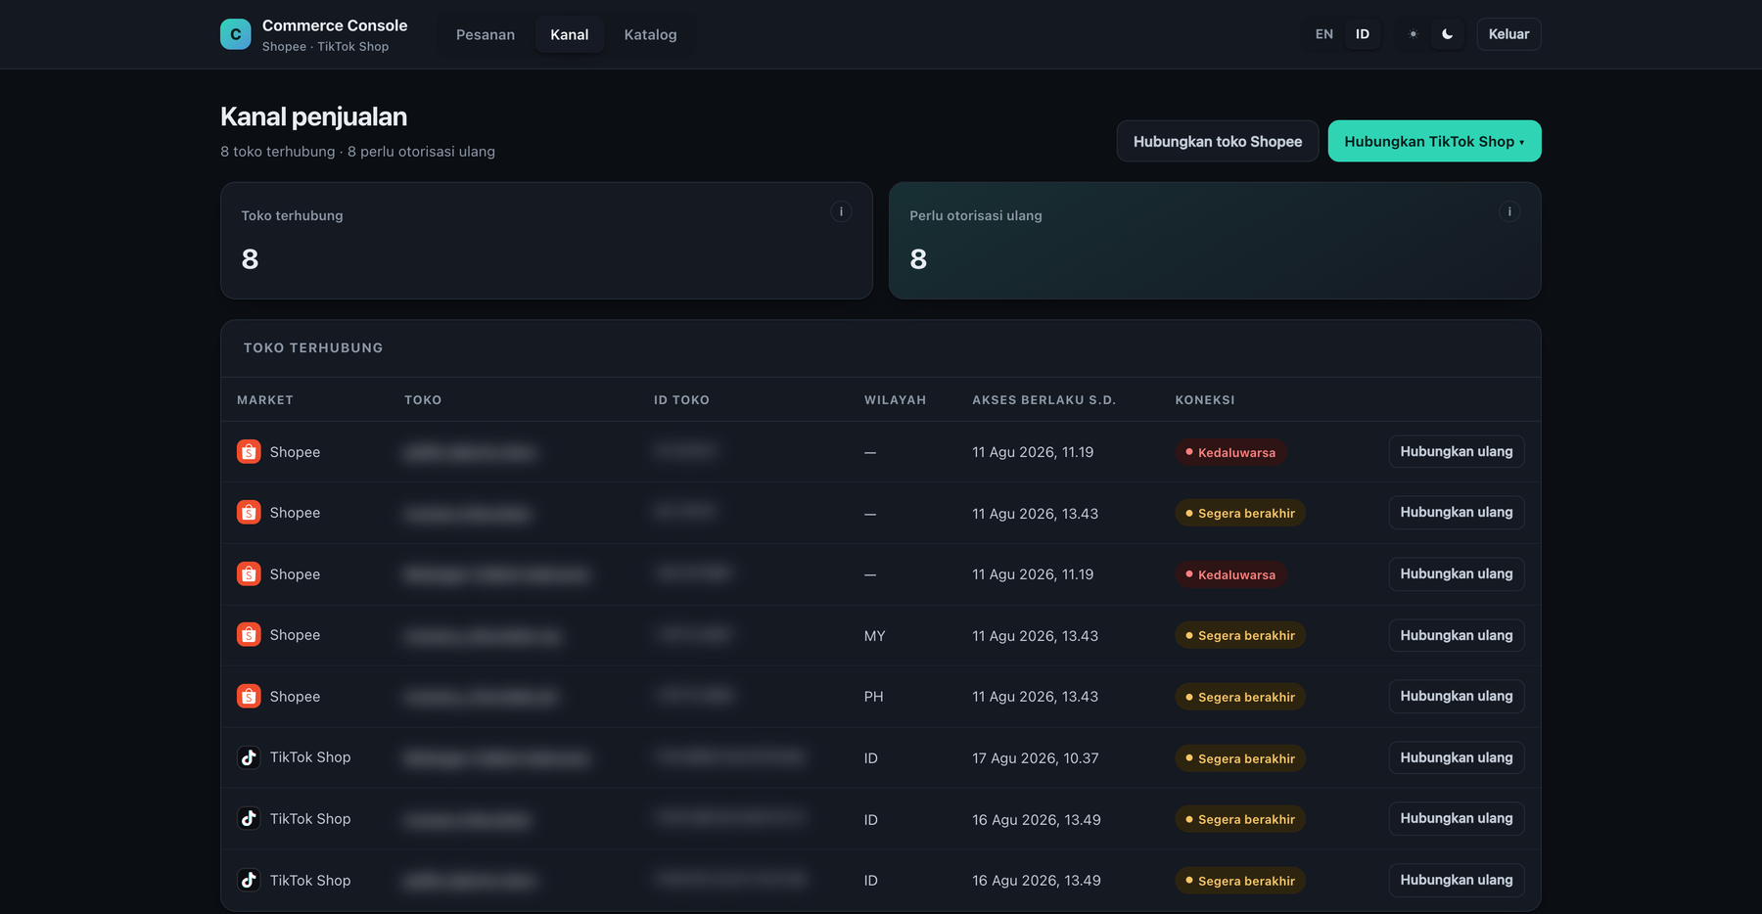This screenshot has width=1762, height=914.
Task: Click Segera berakhir badge in MY row
Action: click(1240, 635)
